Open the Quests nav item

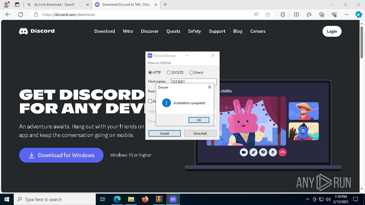(173, 31)
